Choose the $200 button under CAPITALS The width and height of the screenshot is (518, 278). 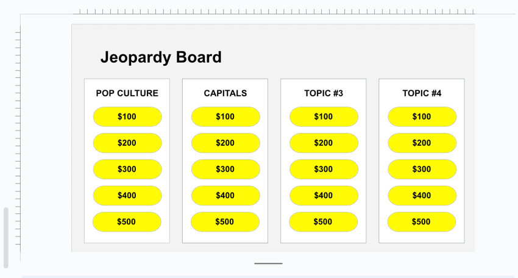click(225, 143)
